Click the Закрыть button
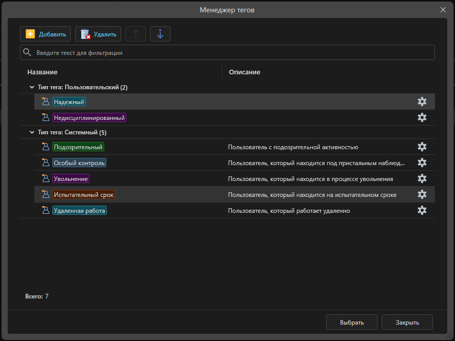This screenshot has height=341, width=455. point(407,322)
